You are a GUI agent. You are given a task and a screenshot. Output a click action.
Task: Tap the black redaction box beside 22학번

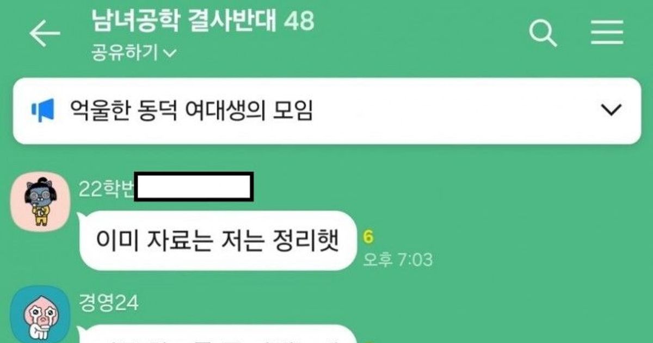coord(194,187)
